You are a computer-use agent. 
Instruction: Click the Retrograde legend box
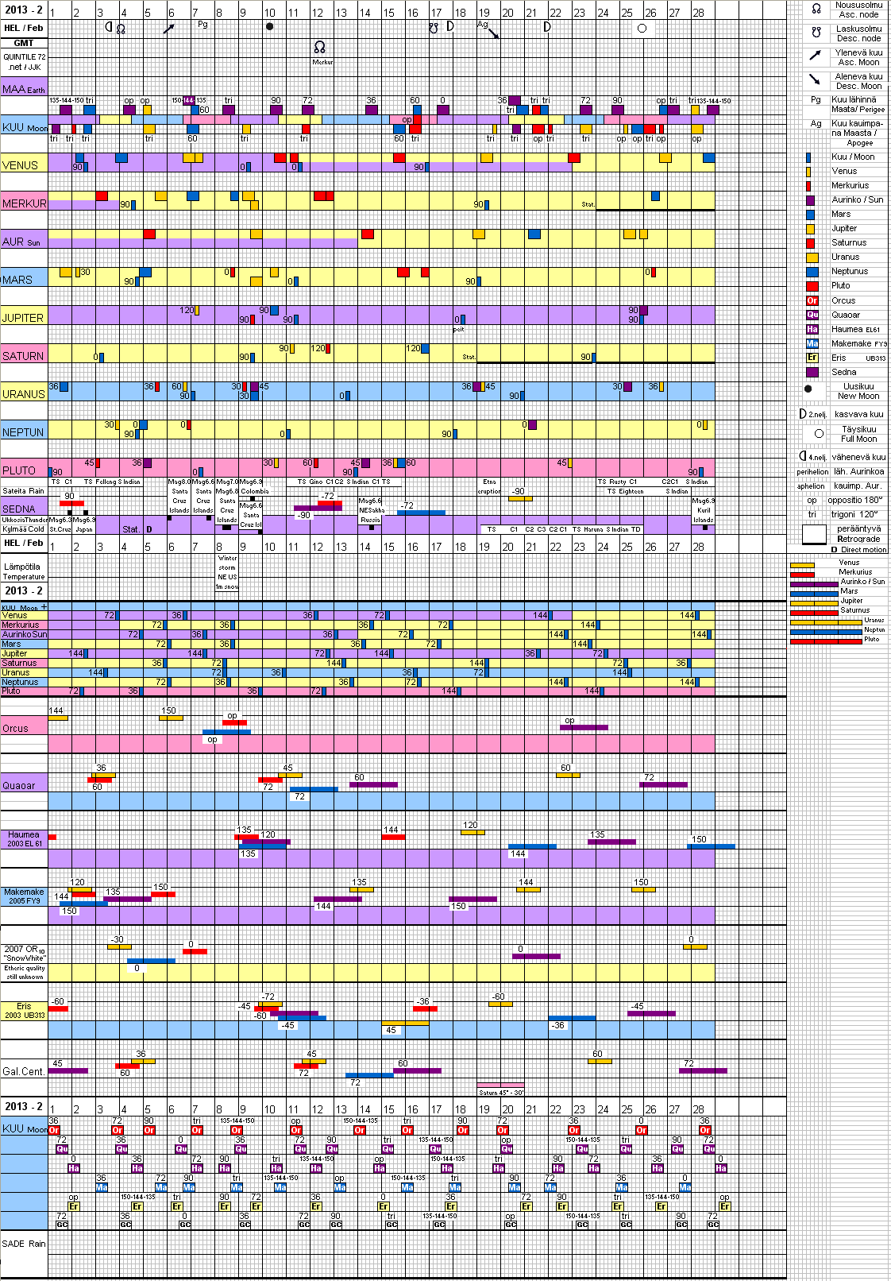[x=814, y=534]
